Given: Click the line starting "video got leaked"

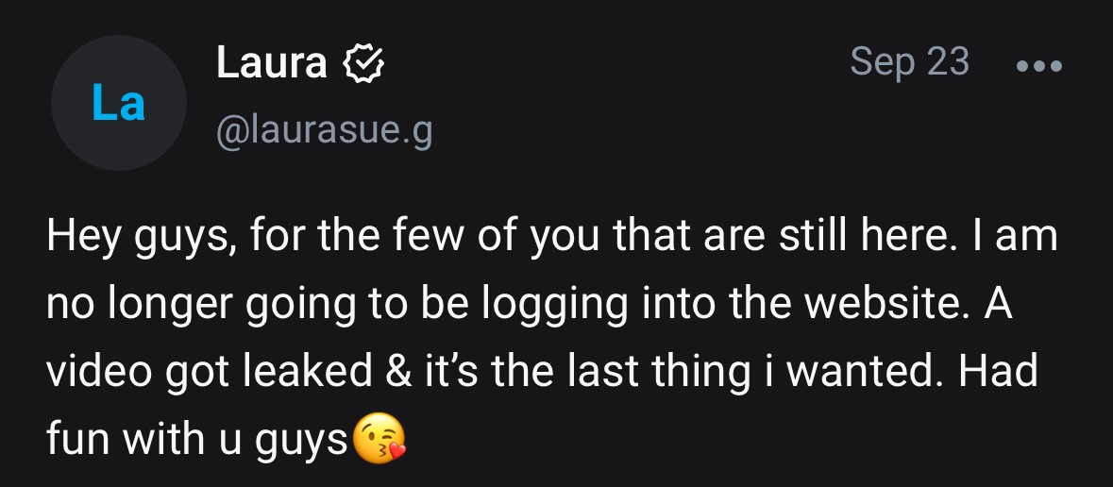Looking at the screenshot, I should [x=541, y=372].
